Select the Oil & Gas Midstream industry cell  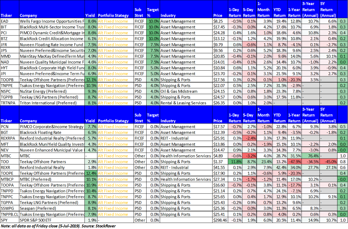(x=186, y=91)
